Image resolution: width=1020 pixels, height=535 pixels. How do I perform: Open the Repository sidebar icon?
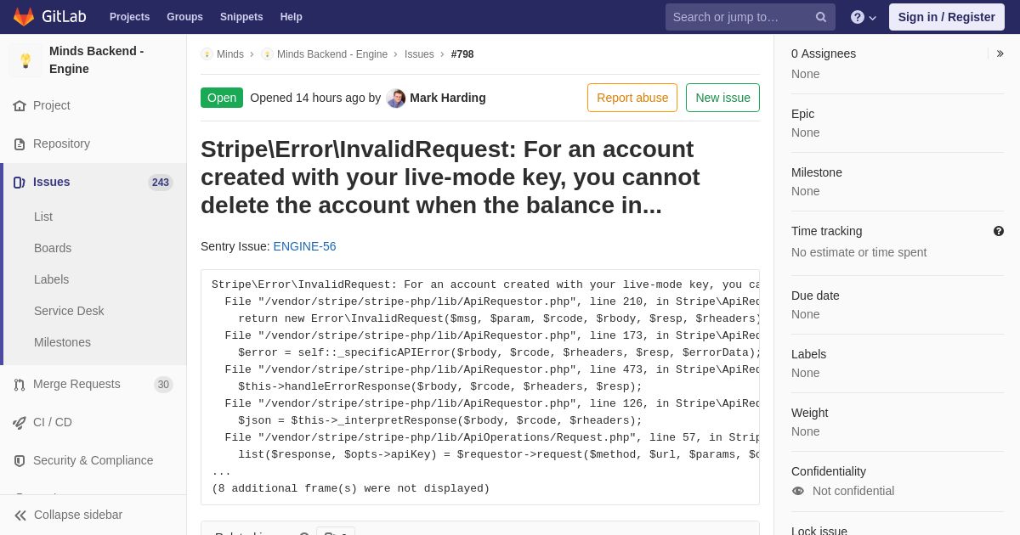(20, 144)
